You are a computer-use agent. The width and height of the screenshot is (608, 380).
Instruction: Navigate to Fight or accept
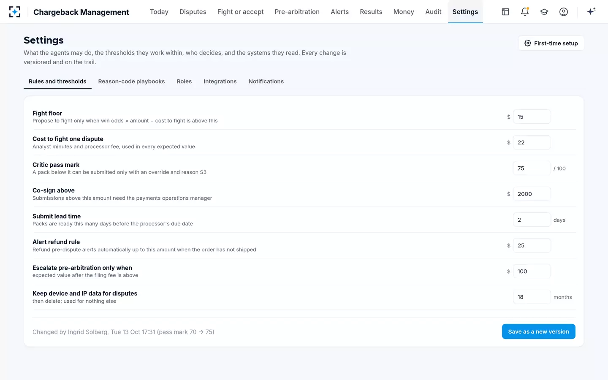click(240, 12)
